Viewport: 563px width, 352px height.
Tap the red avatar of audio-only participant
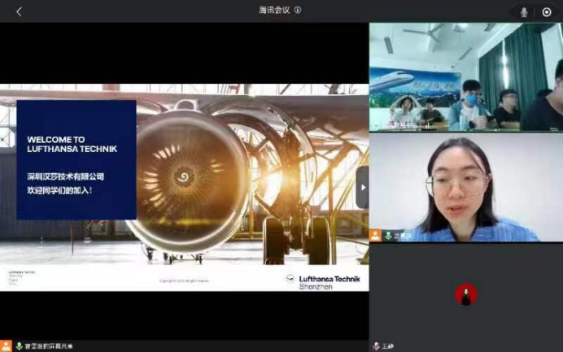point(466,294)
